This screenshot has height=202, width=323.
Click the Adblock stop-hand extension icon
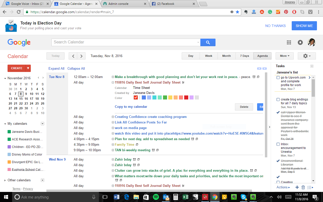[294, 12]
